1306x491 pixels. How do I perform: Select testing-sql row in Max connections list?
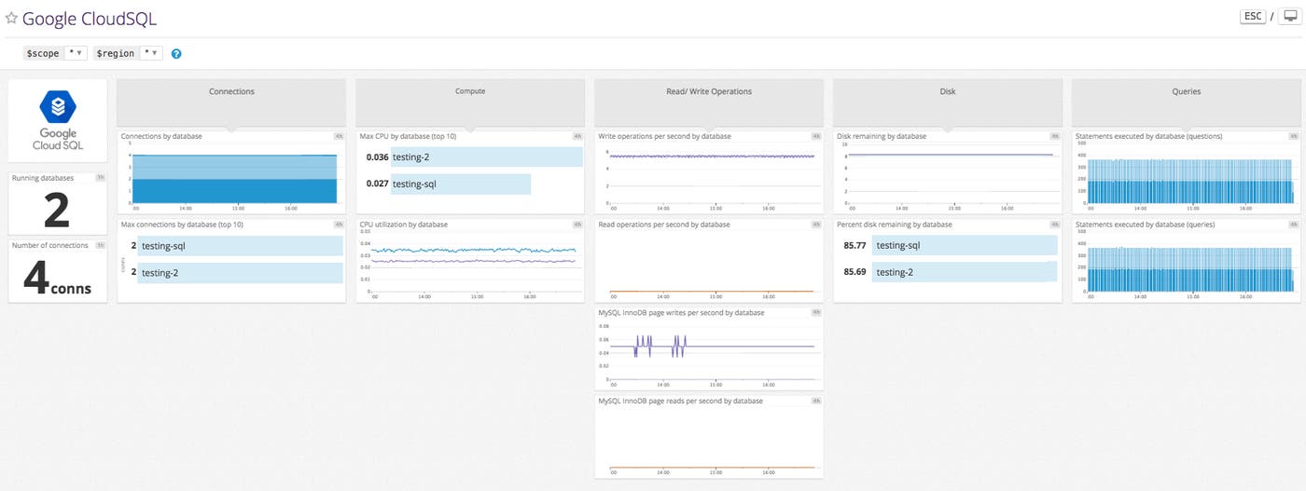(x=240, y=246)
